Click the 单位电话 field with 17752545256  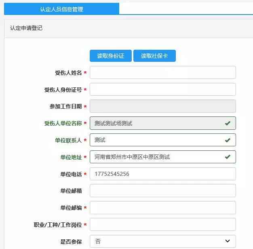click(x=162, y=174)
